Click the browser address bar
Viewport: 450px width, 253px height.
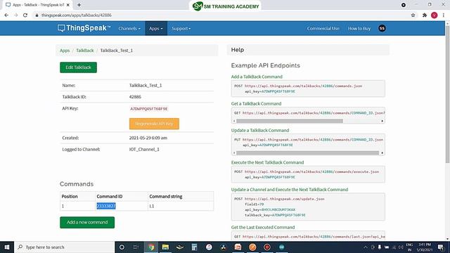[x=221, y=15]
